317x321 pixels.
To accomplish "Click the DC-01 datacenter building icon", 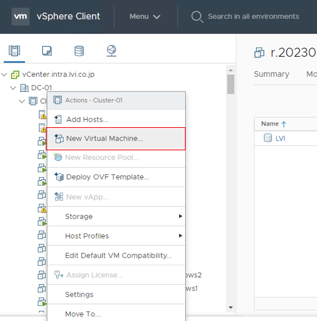I will click(24, 88).
